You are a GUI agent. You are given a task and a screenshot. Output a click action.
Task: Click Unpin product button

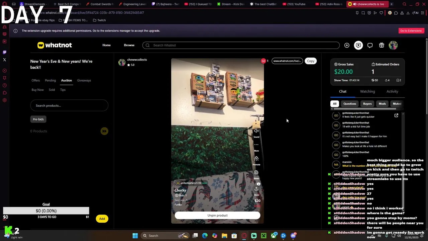[x=217, y=216]
